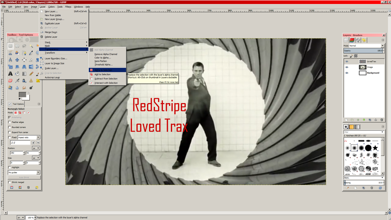Select the Smudge tool

(24, 88)
